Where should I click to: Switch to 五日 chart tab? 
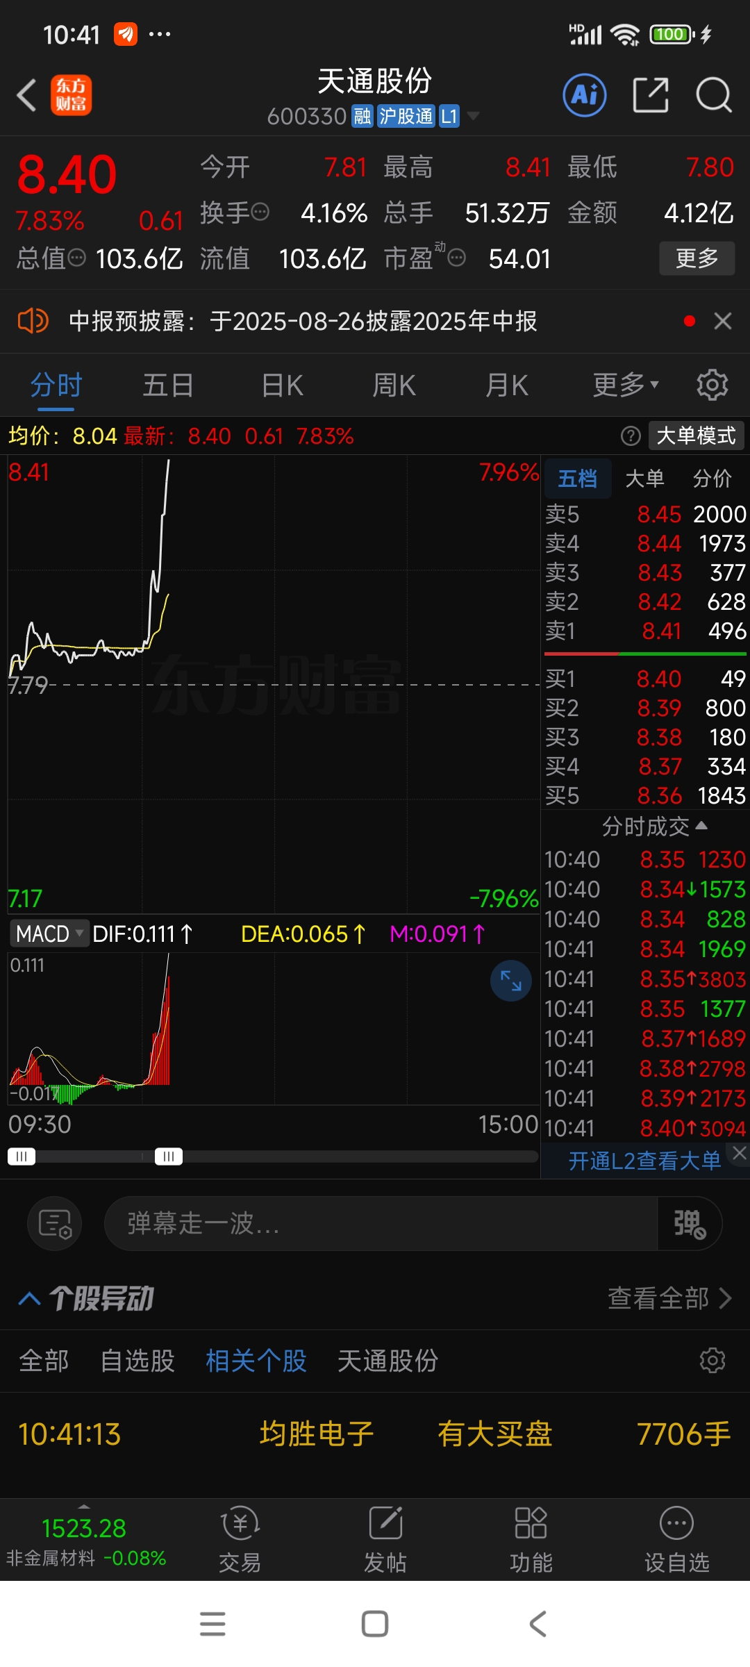click(x=167, y=384)
